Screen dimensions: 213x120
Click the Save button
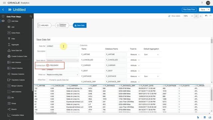[x=203, y=10]
